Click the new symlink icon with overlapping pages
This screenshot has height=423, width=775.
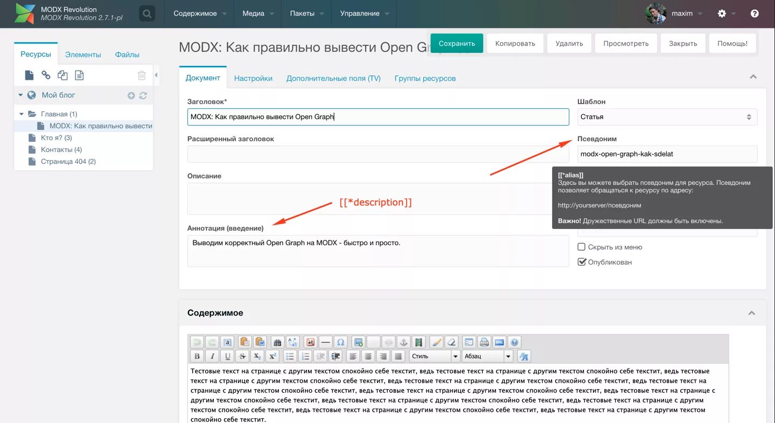(x=62, y=75)
